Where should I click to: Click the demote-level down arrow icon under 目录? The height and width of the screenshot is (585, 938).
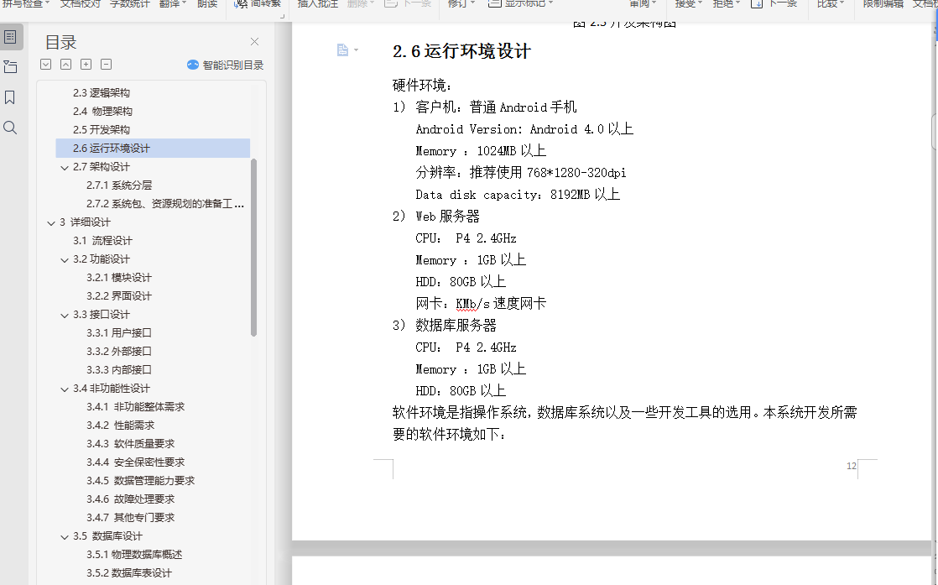(x=45, y=65)
